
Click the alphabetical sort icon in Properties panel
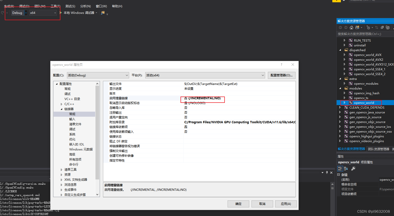tap(346, 169)
